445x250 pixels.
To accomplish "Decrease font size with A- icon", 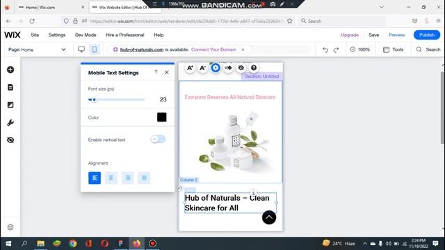I will tap(202, 68).
